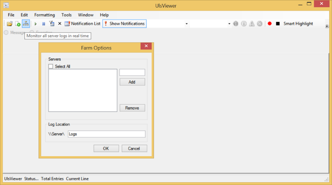Click the server name input field
Image resolution: width=332 pixels, height=185 pixels.
pyautogui.click(x=132, y=72)
